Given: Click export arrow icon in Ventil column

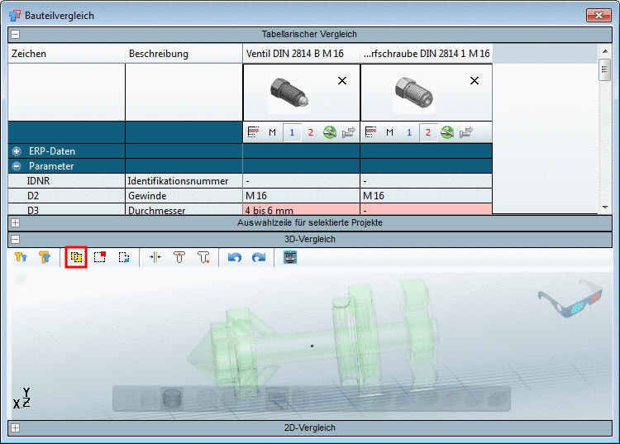Looking at the screenshot, I should tap(348, 132).
